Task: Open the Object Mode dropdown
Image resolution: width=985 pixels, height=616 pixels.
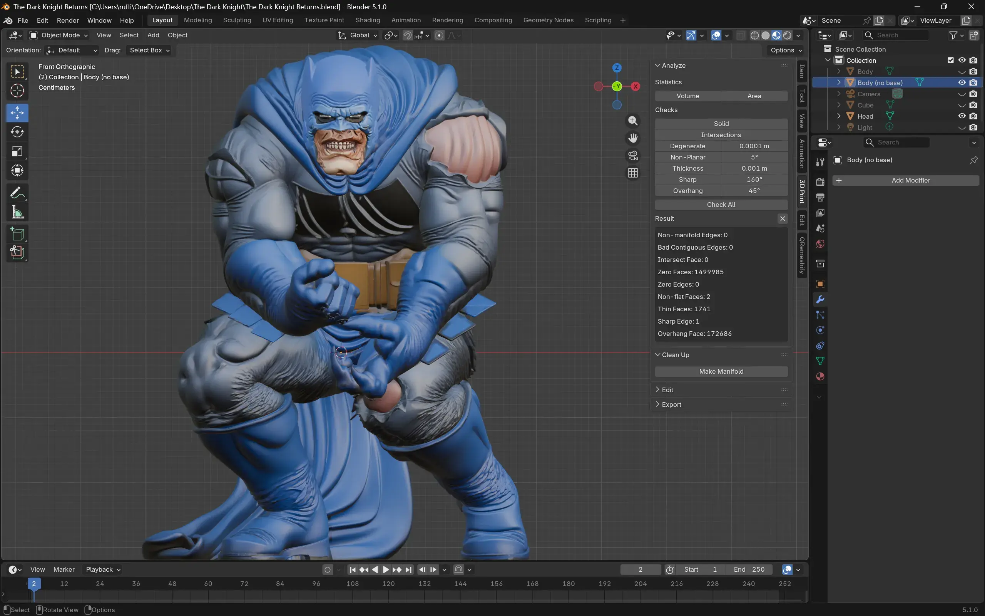Action: tap(59, 35)
